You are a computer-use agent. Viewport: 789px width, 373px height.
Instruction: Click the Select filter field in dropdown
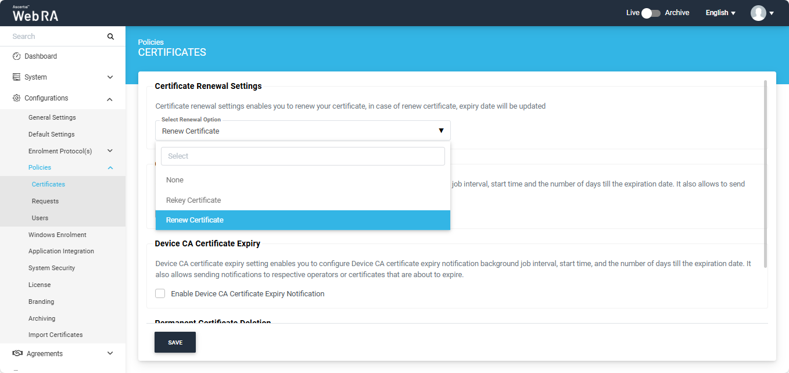[303, 156]
